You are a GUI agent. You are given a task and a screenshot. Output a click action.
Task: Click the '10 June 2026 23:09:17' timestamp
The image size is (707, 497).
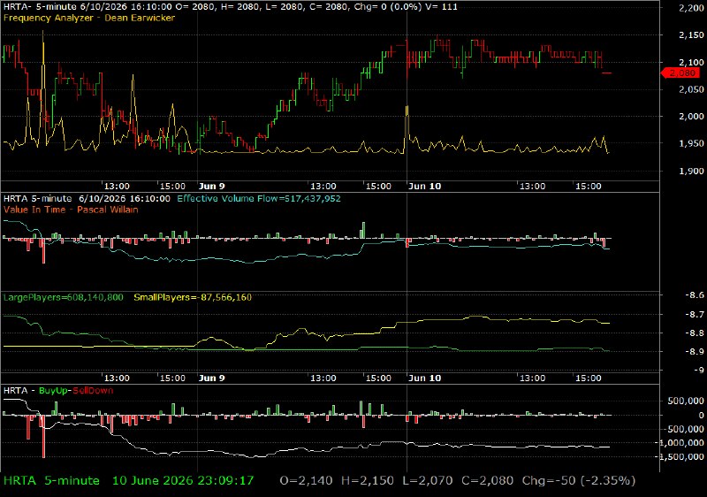coord(183,481)
